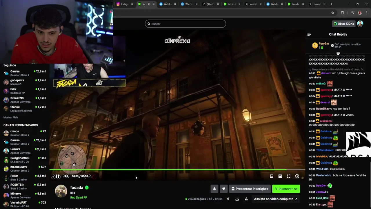The height and width of the screenshot is (209, 371).
Task: Open facada channel avatar below player
Action: tap(61, 191)
